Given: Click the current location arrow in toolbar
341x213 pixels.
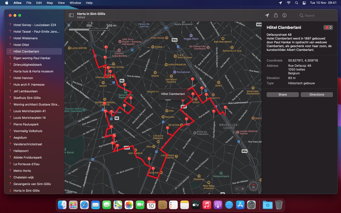Looking at the screenshot, I should (x=267, y=15).
